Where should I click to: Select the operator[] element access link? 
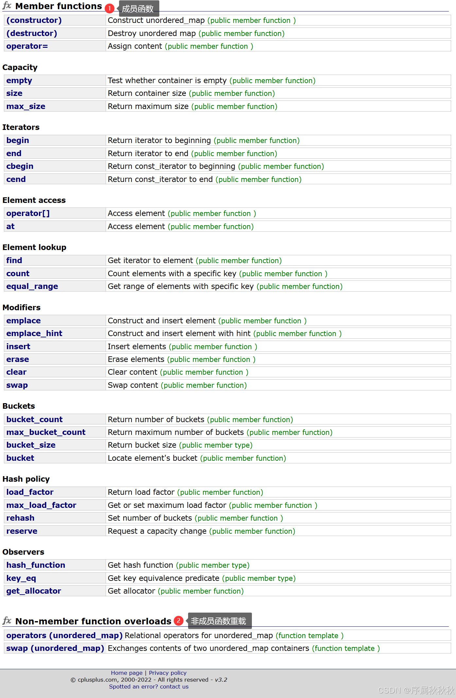coord(28,213)
